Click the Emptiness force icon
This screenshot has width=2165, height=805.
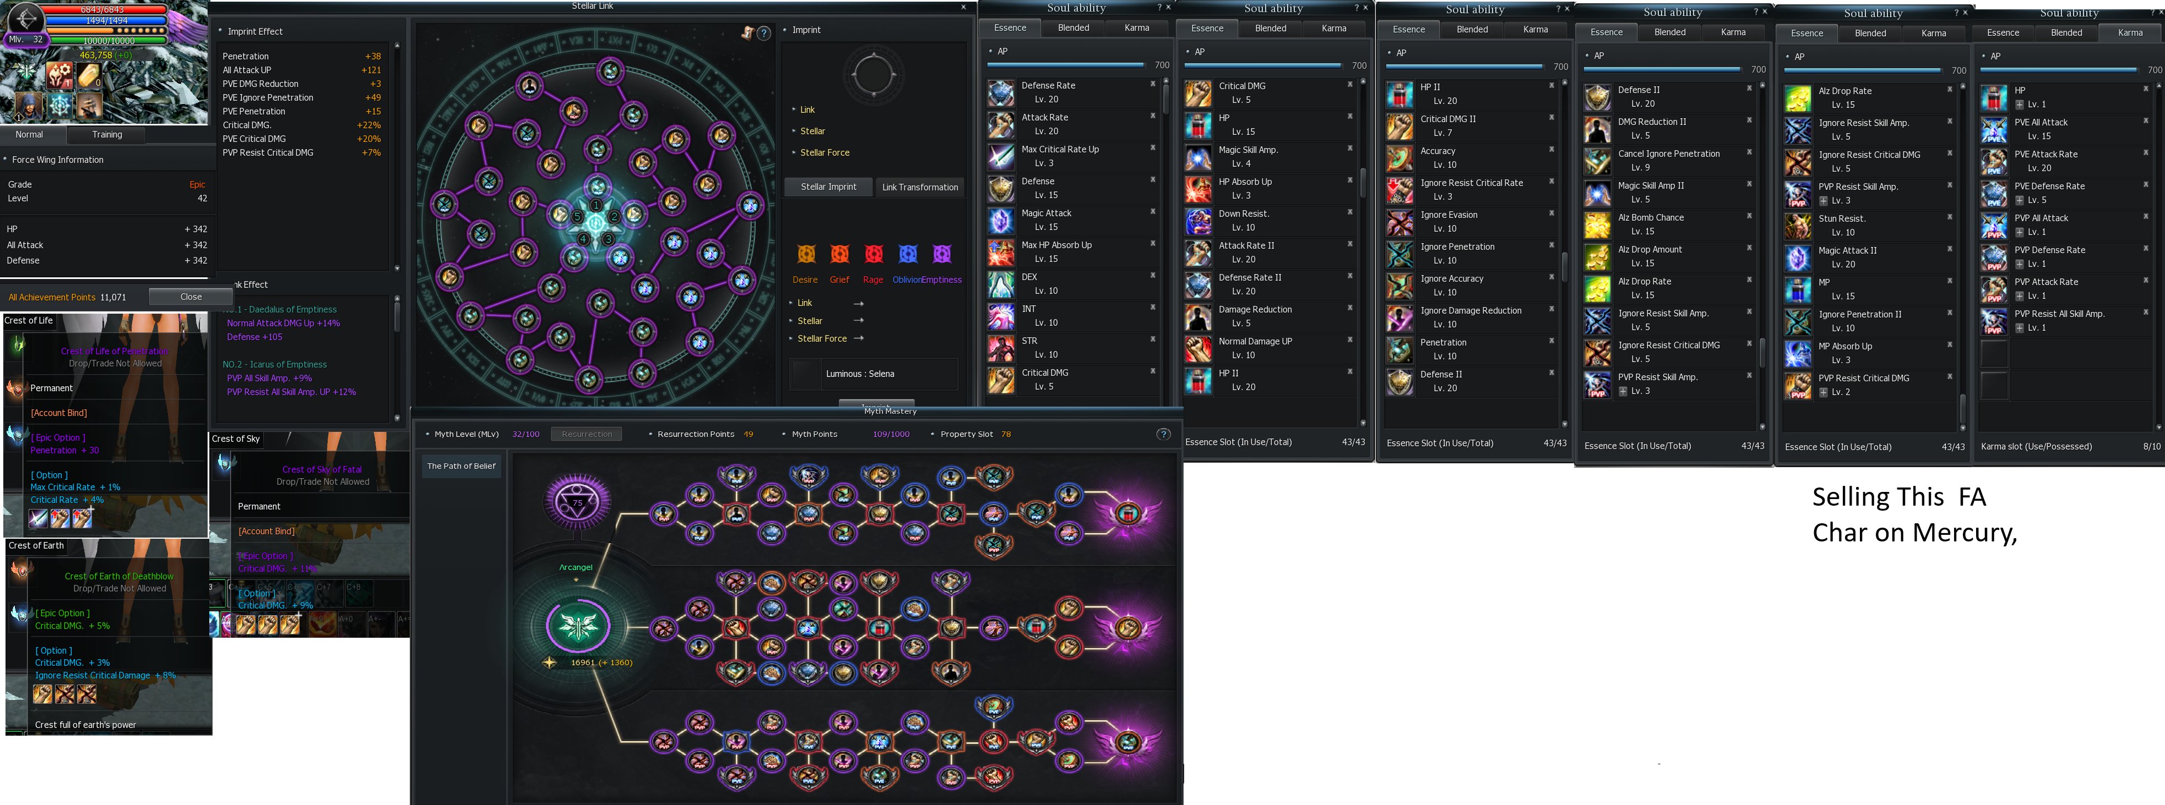(x=941, y=254)
